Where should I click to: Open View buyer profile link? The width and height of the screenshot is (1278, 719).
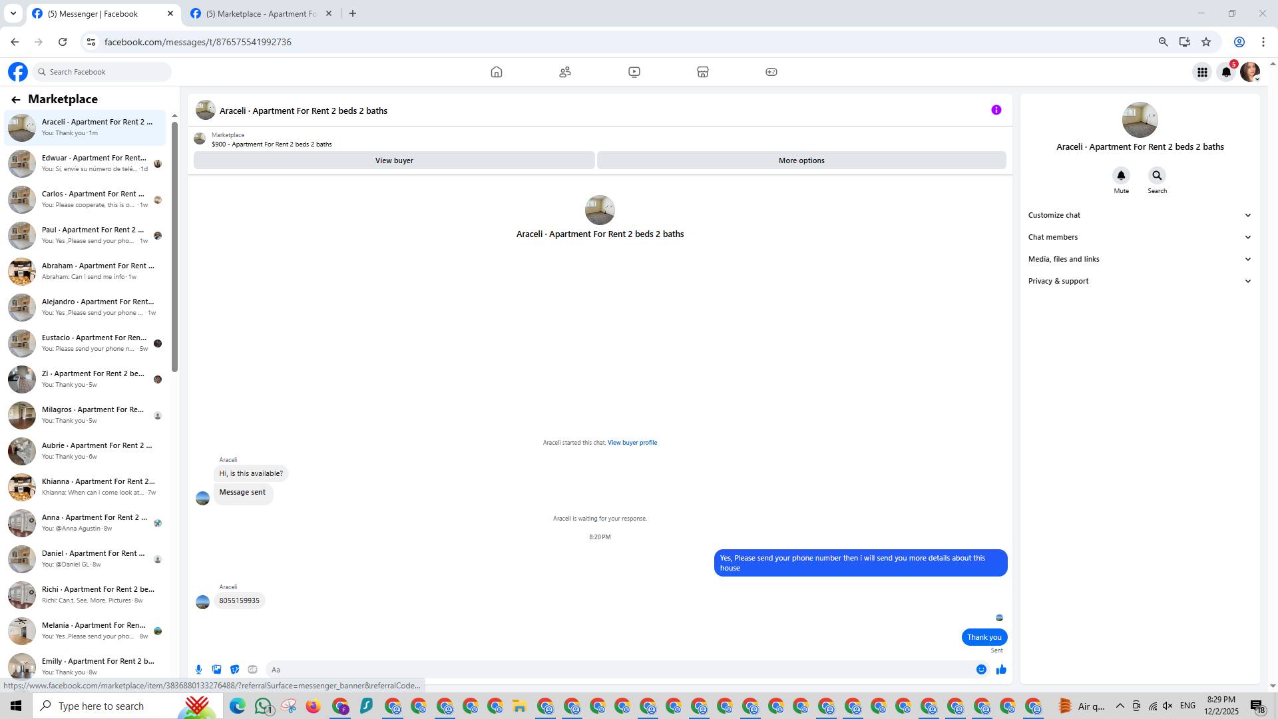[632, 443]
